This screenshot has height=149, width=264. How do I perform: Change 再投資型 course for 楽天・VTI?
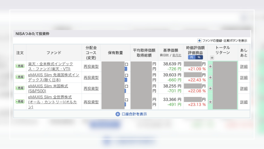(91, 66)
